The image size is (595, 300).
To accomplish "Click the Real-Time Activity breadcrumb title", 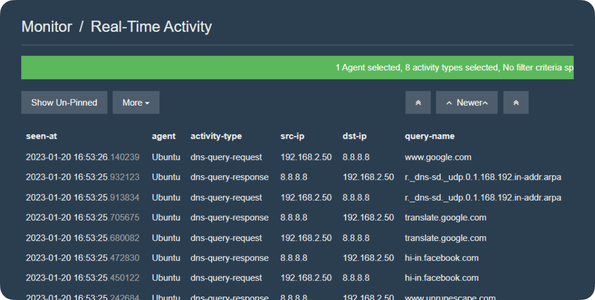I will point(151,27).
